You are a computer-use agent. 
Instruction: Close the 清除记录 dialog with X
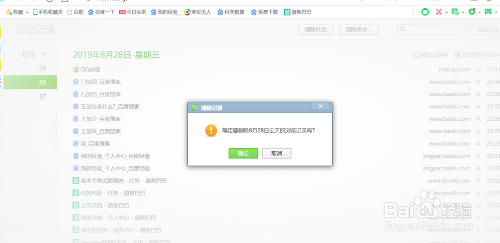coord(321,107)
